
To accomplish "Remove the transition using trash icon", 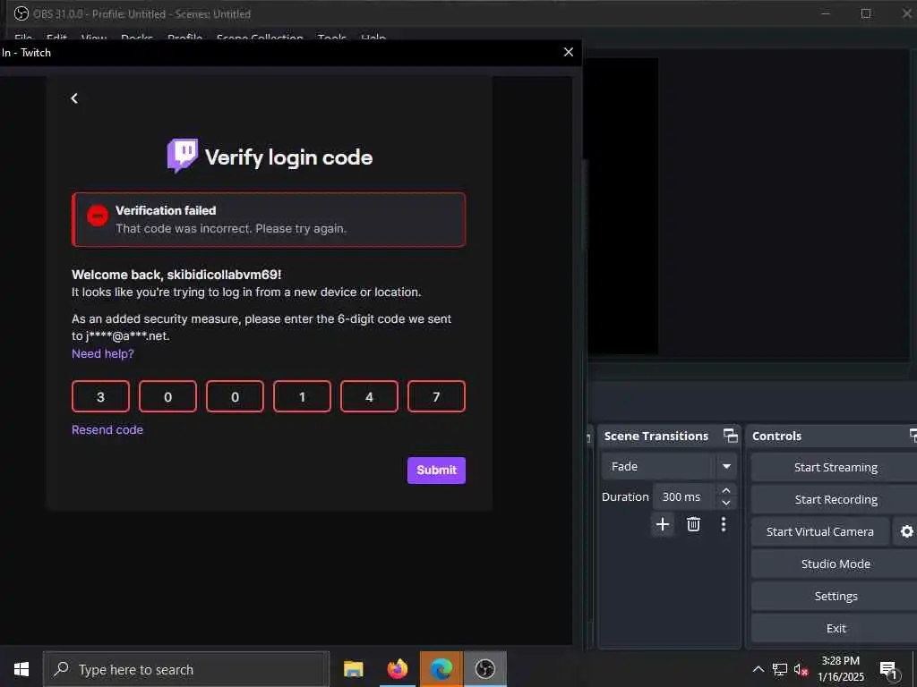I will (693, 524).
